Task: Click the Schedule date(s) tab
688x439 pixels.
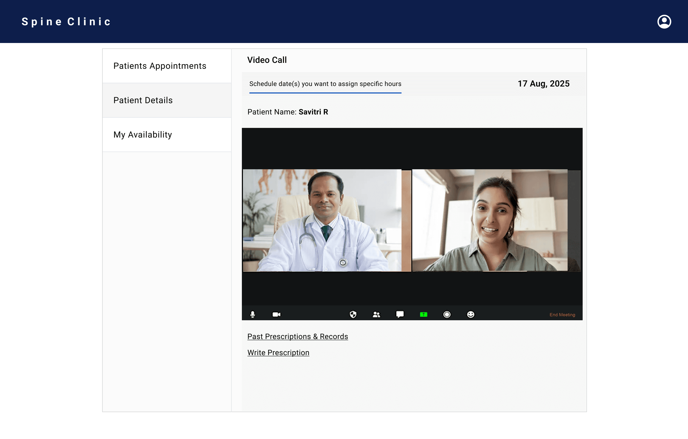Action: (325, 84)
